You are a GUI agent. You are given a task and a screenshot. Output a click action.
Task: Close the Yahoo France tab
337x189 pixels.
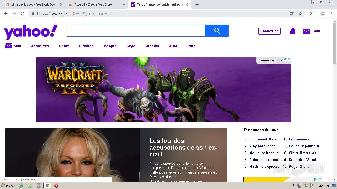(x=187, y=4)
